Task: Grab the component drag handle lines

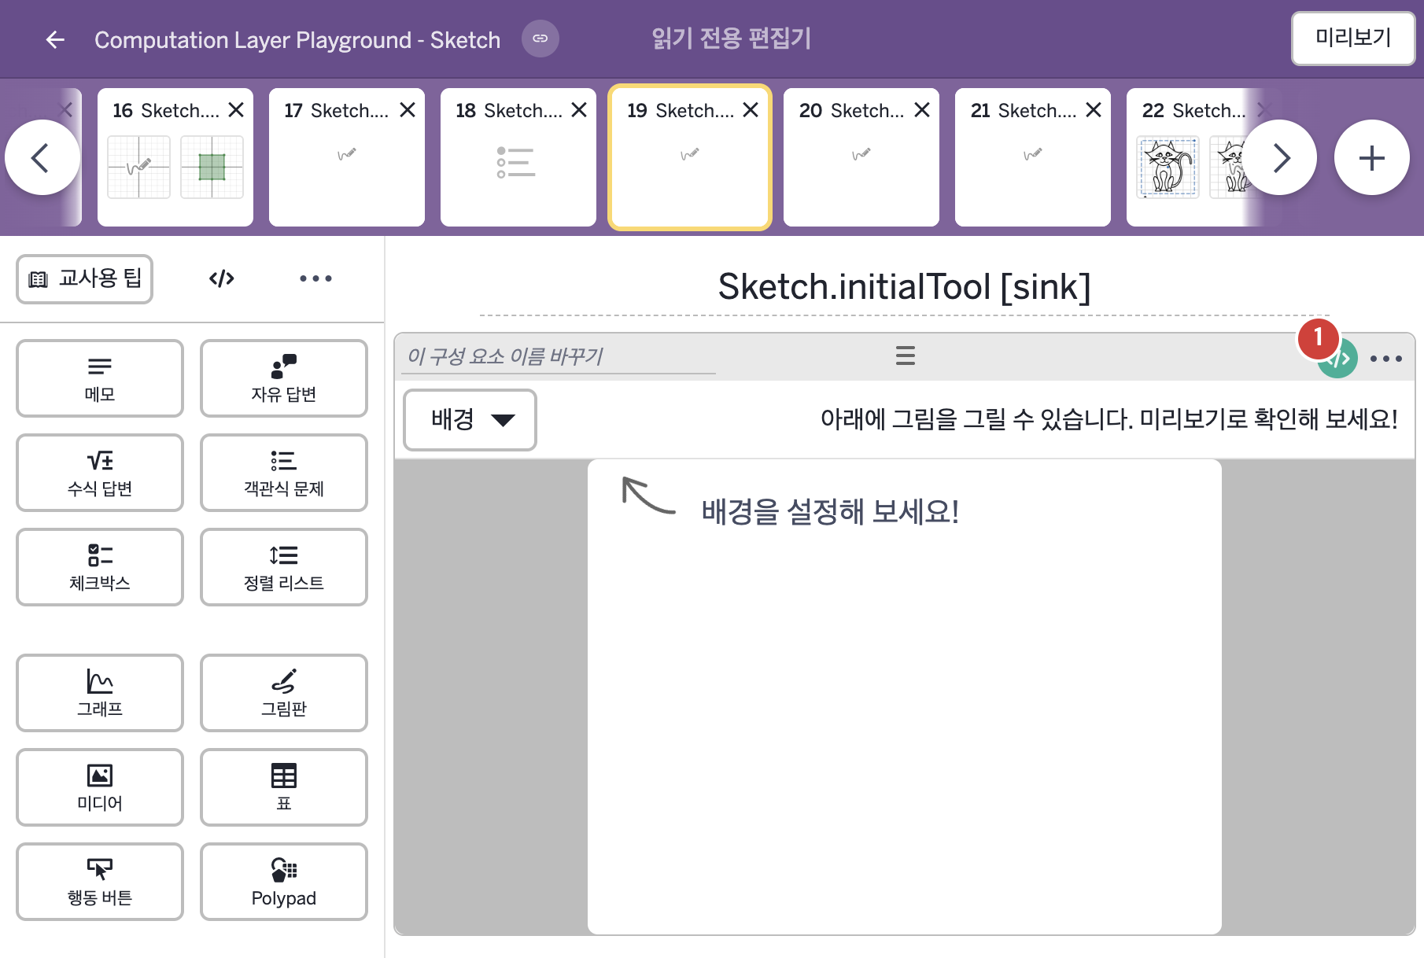Action: [x=906, y=356]
